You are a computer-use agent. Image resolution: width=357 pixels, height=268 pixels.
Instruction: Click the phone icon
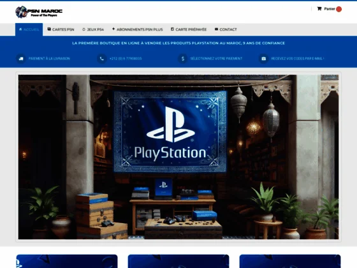tap(102, 59)
